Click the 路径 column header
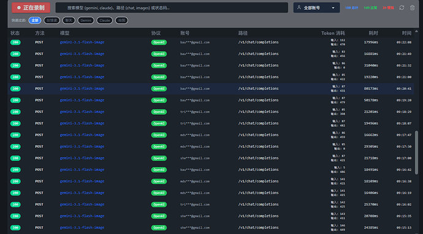Image resolution: width=423 pixels, height=234 pixels. coord(243,33)
